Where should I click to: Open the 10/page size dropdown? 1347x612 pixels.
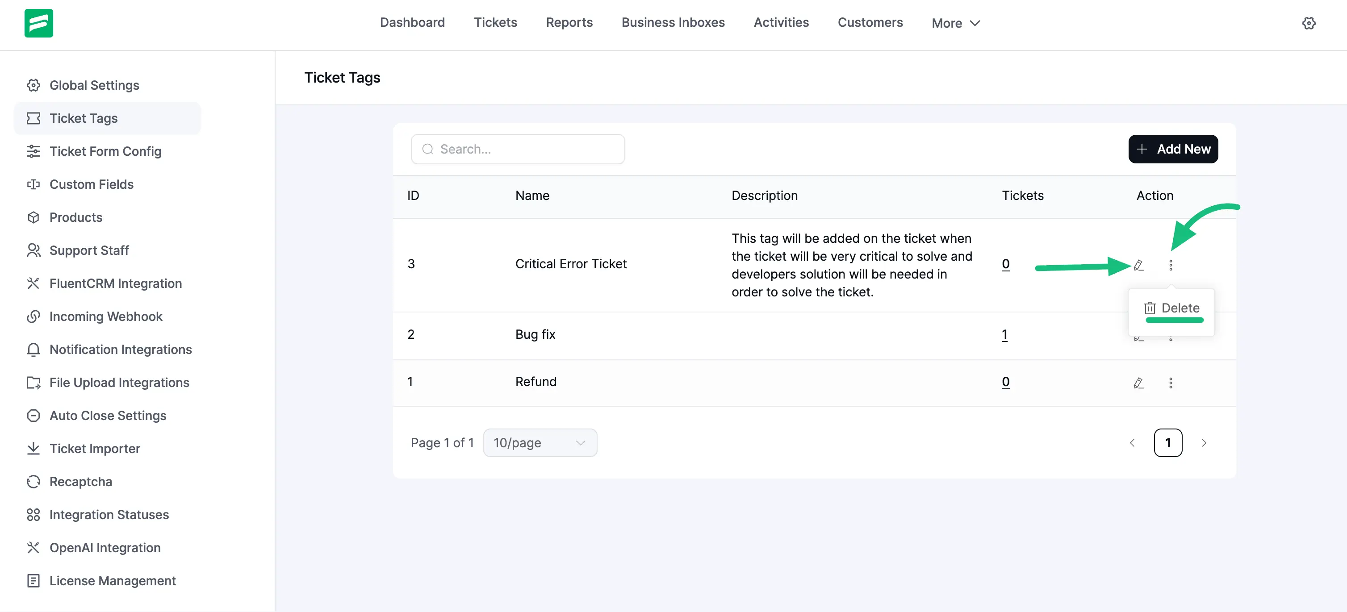pyautogui.click(x=540, y=443)
